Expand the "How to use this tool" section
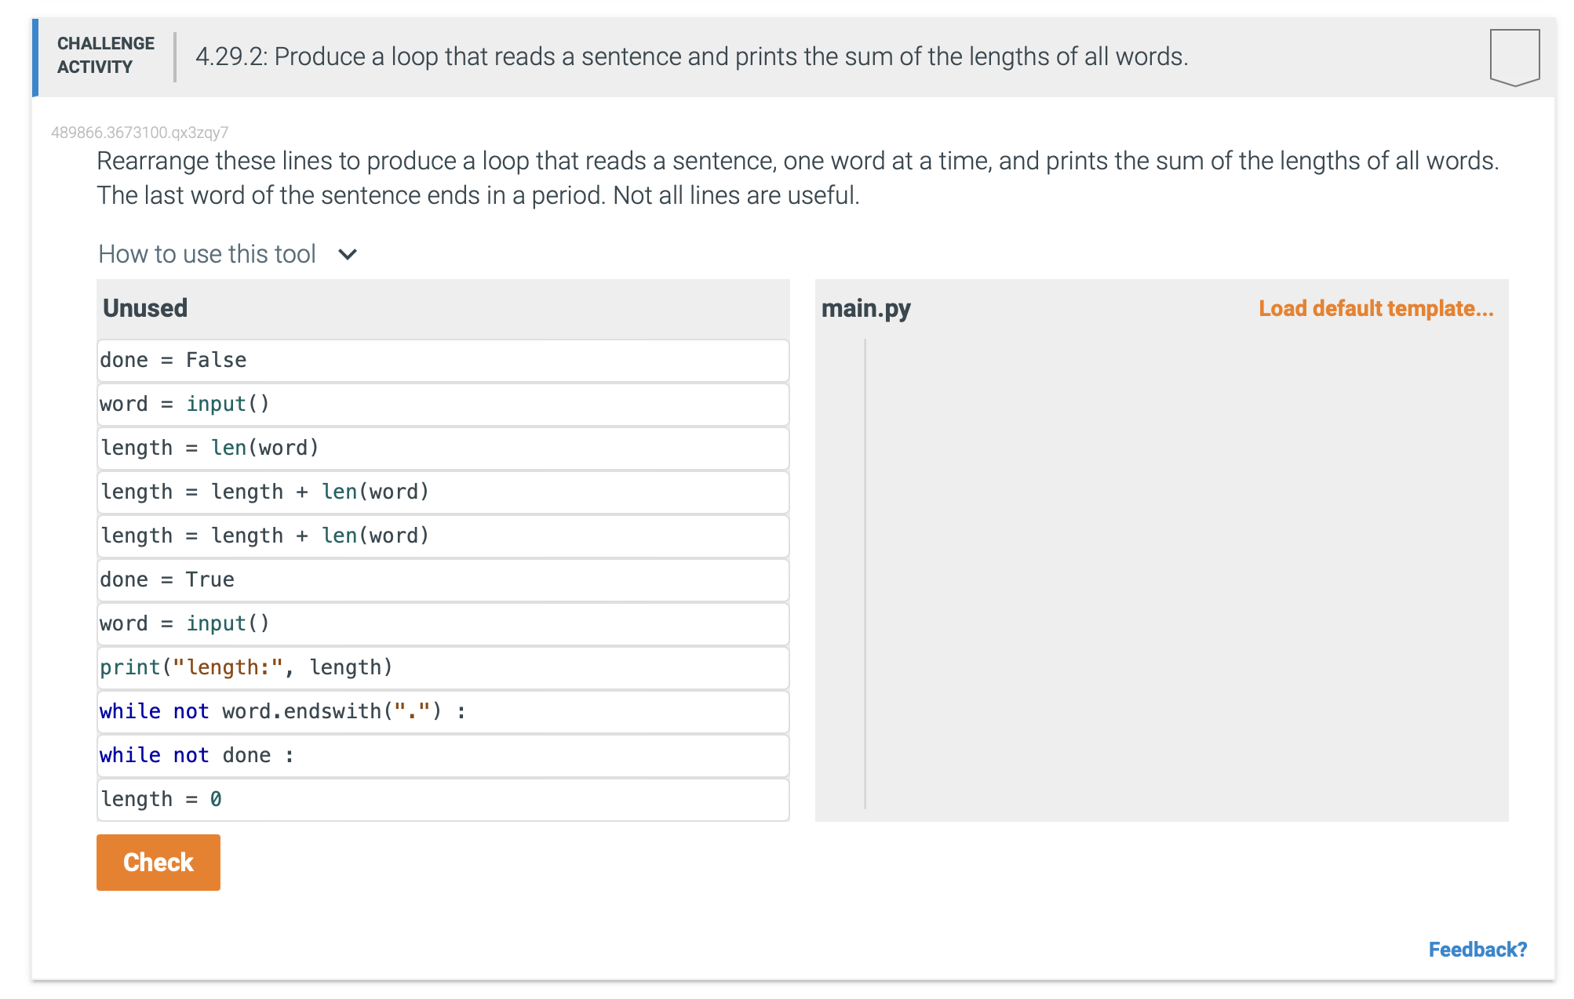 point(207,253)
